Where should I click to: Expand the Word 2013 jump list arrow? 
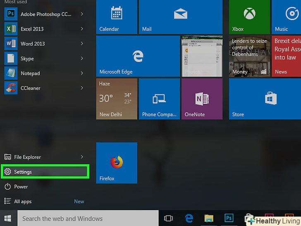point(82,44)
